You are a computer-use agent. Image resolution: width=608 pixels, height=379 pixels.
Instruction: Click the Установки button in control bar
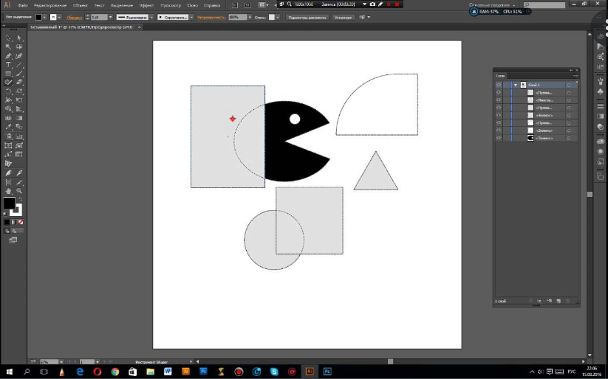coord(343,16)
